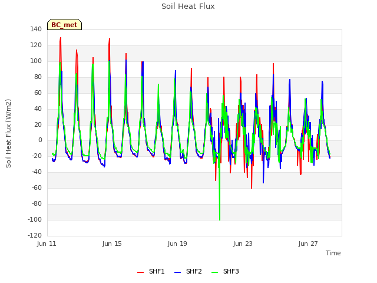This screenshot has height=283, width=377.
Task: Click the 'Jun 11' x-axis tick label
Action: [x=47, y=243]
